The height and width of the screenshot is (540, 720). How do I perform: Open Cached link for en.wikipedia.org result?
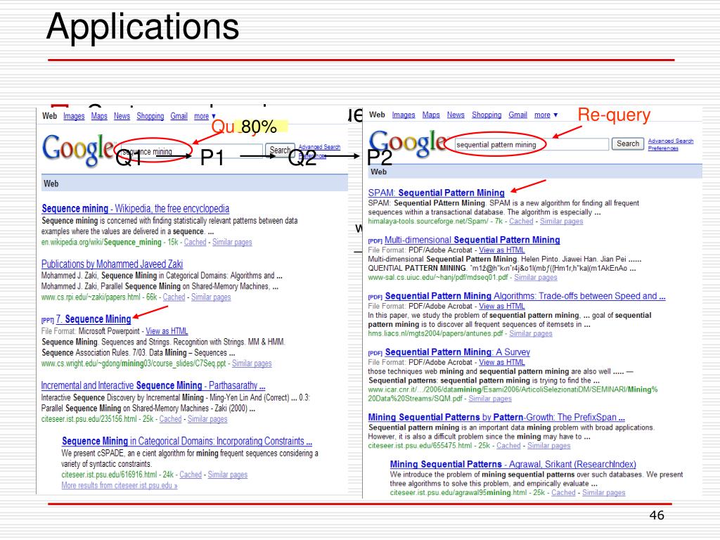tap(195, 242)
